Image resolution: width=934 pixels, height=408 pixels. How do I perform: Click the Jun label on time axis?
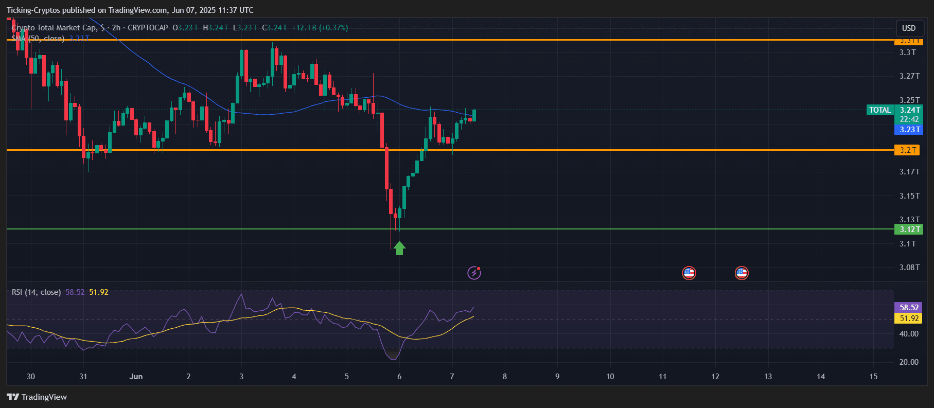click(x=136, y=377)
